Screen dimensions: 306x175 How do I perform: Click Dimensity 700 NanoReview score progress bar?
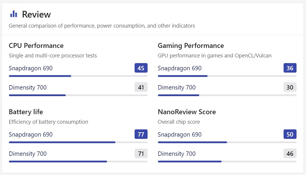coord(227,161)
